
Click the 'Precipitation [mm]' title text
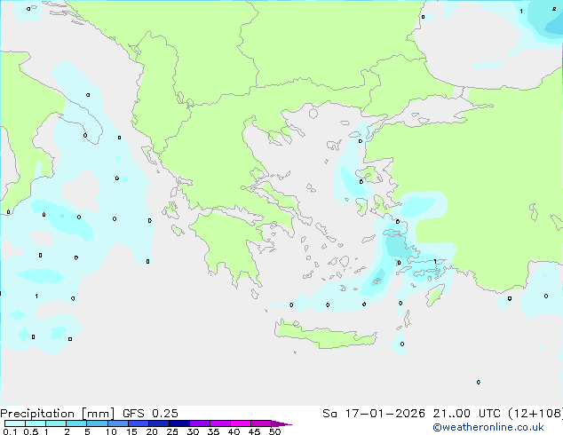pos(58,414)
